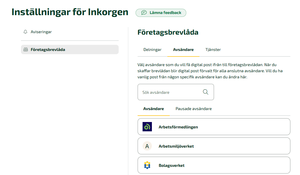
Task: Click the Bolagsverket flower logo
Action: click(x=147, y=165)
